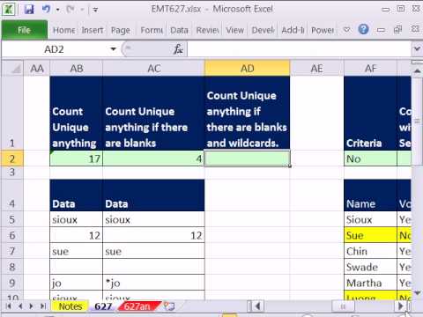This screenshot has height=317, width=423.
Task: Click the Undo arrow icon
Action: [46, 9]
